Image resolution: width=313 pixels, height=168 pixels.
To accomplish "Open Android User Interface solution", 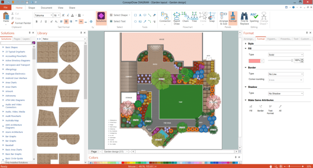I will pyautogui.click(x=16, y=78).
